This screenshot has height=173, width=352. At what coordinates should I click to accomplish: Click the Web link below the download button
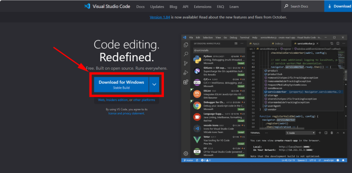101,100
